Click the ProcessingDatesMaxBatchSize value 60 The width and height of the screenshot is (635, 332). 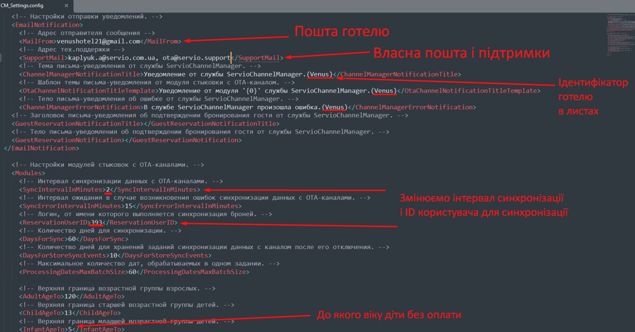131,272
